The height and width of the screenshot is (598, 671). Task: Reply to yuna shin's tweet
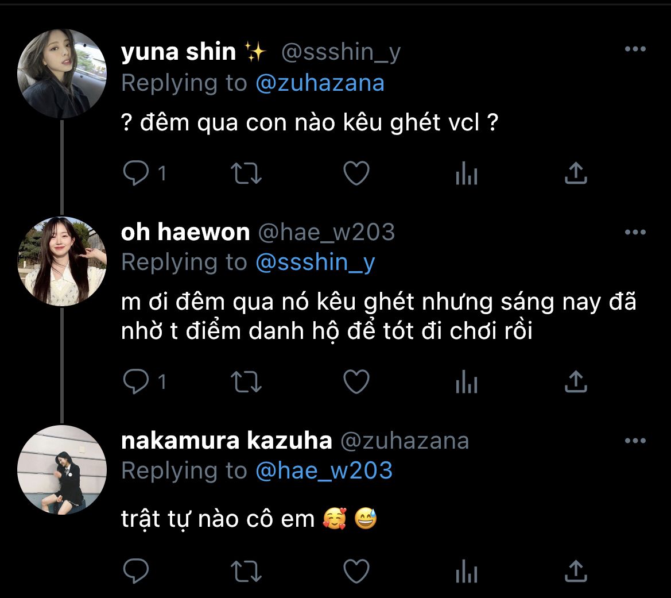(x=137, y=173)
